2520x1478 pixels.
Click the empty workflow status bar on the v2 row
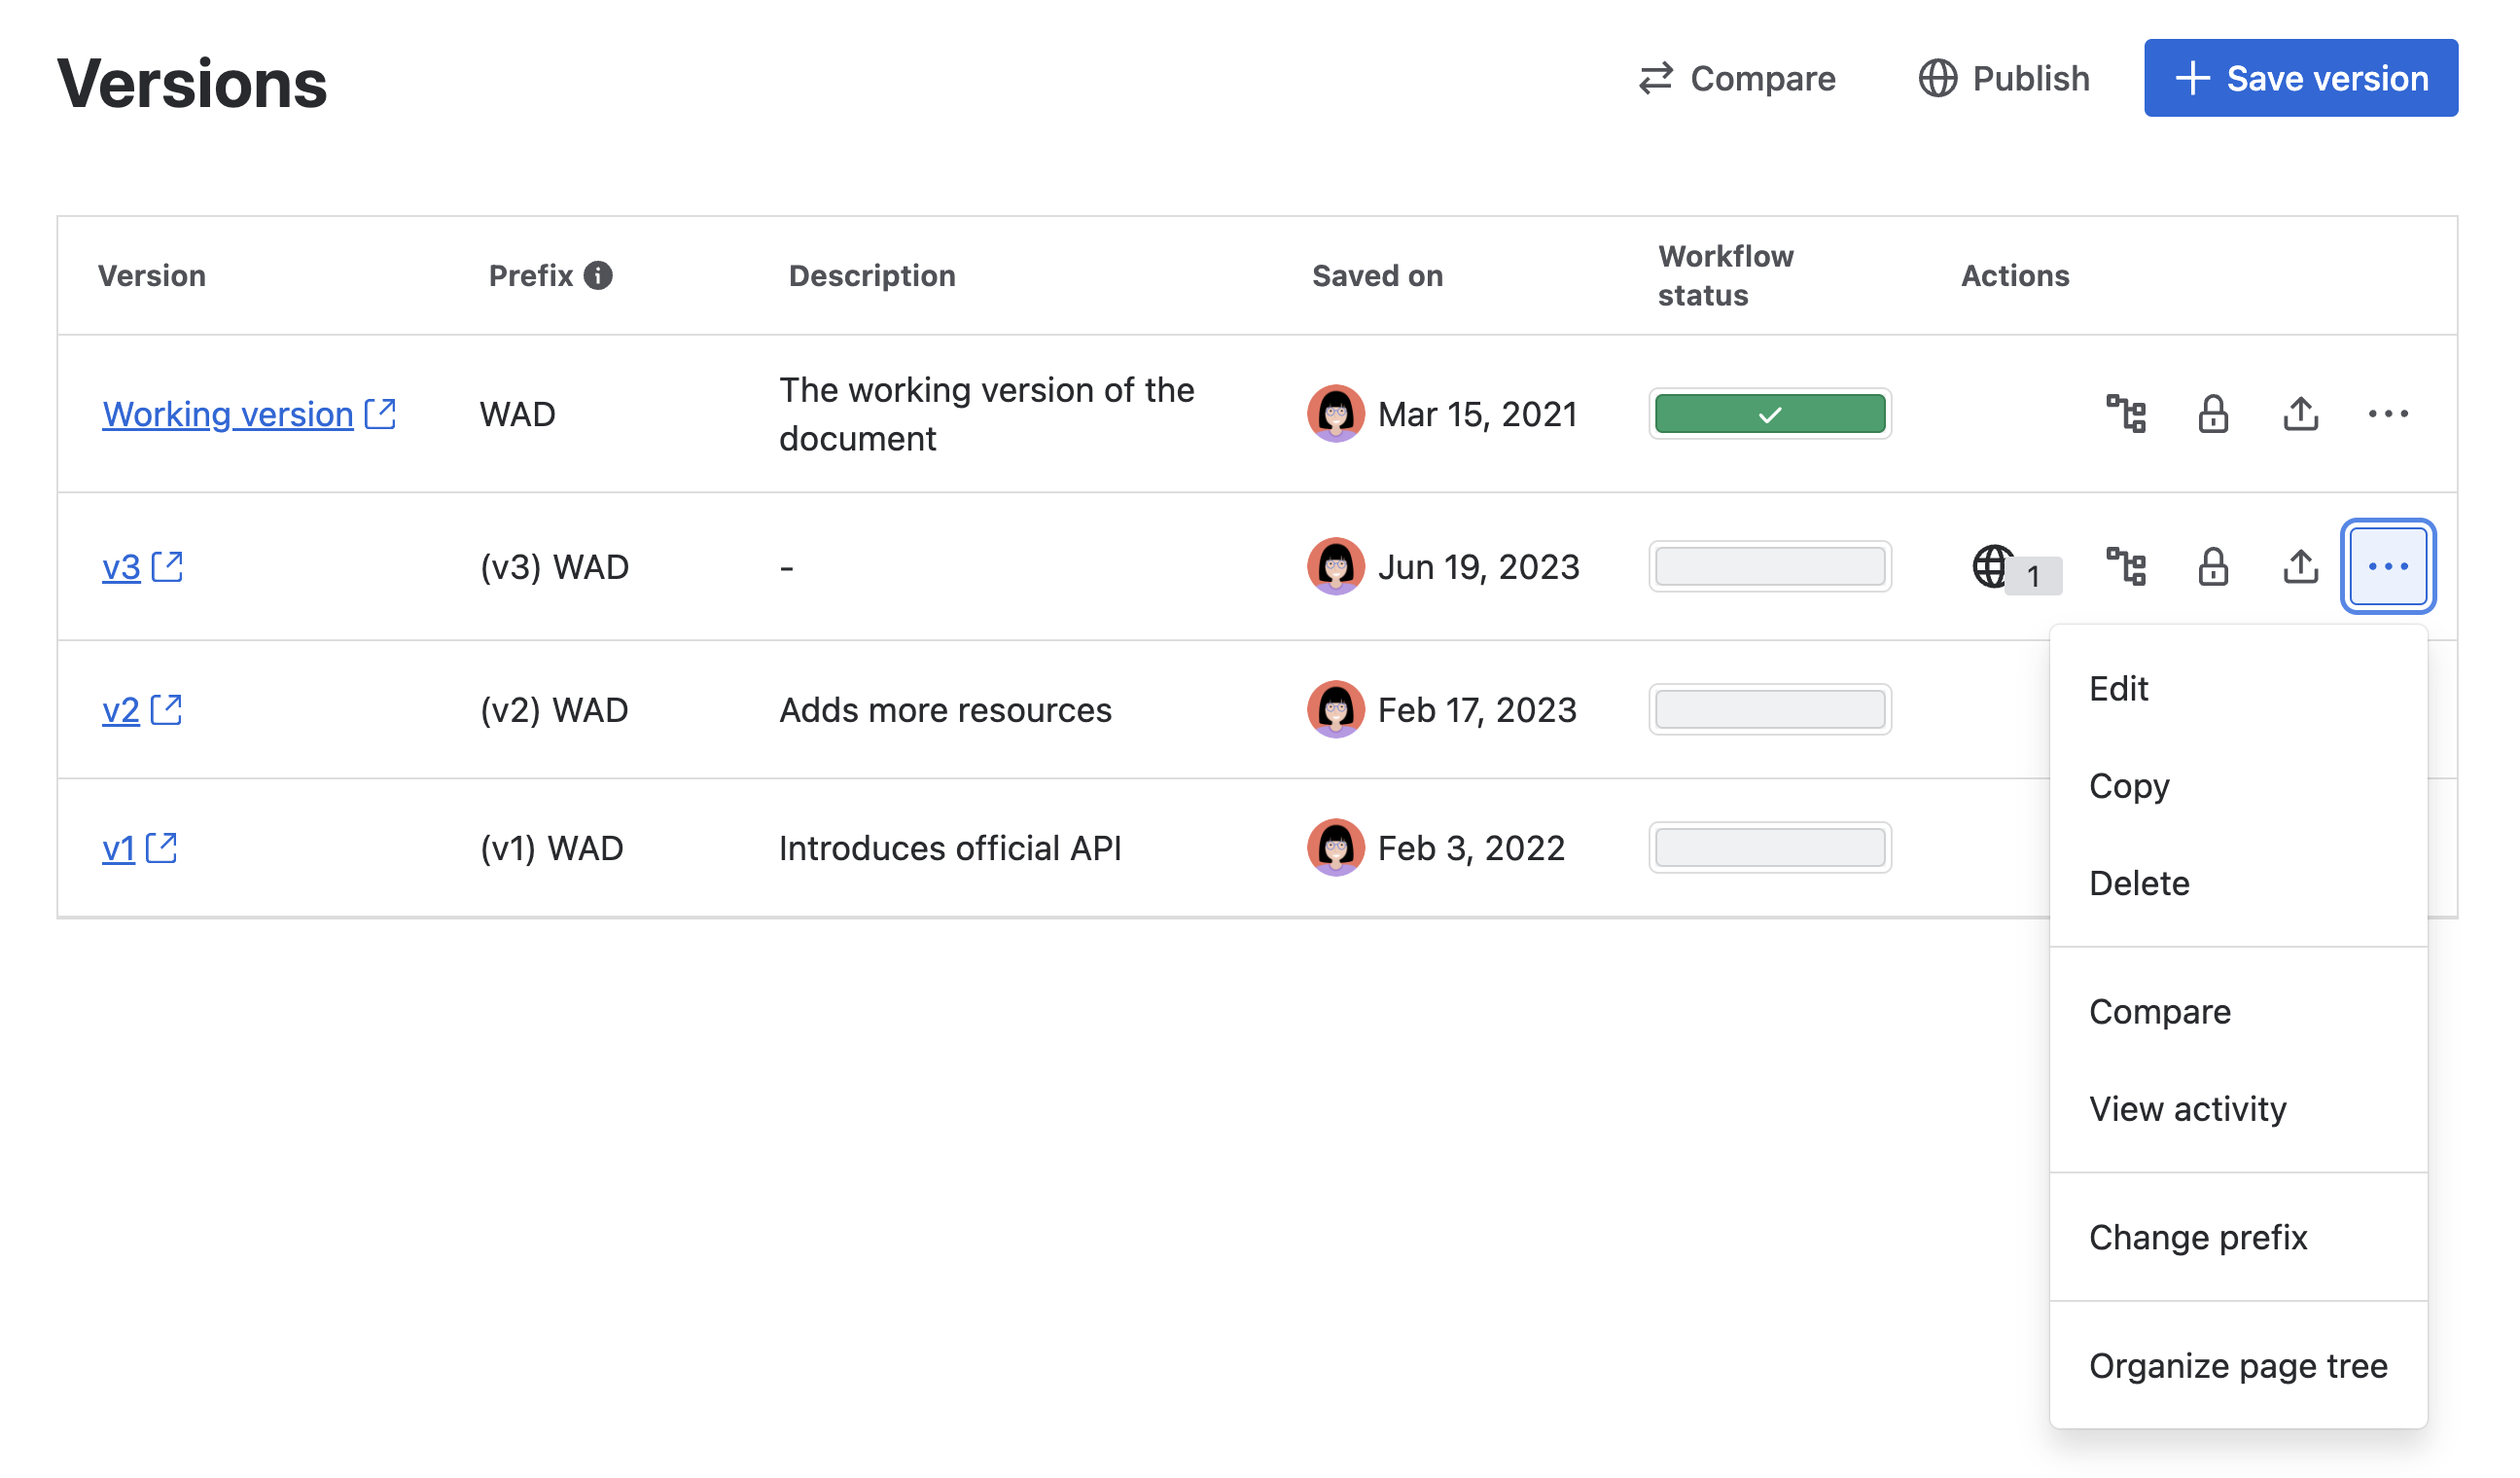click(1769, 708)
